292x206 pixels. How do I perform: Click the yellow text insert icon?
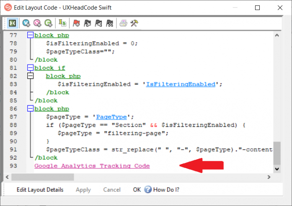pyautogui.click(x=62, y=23)
